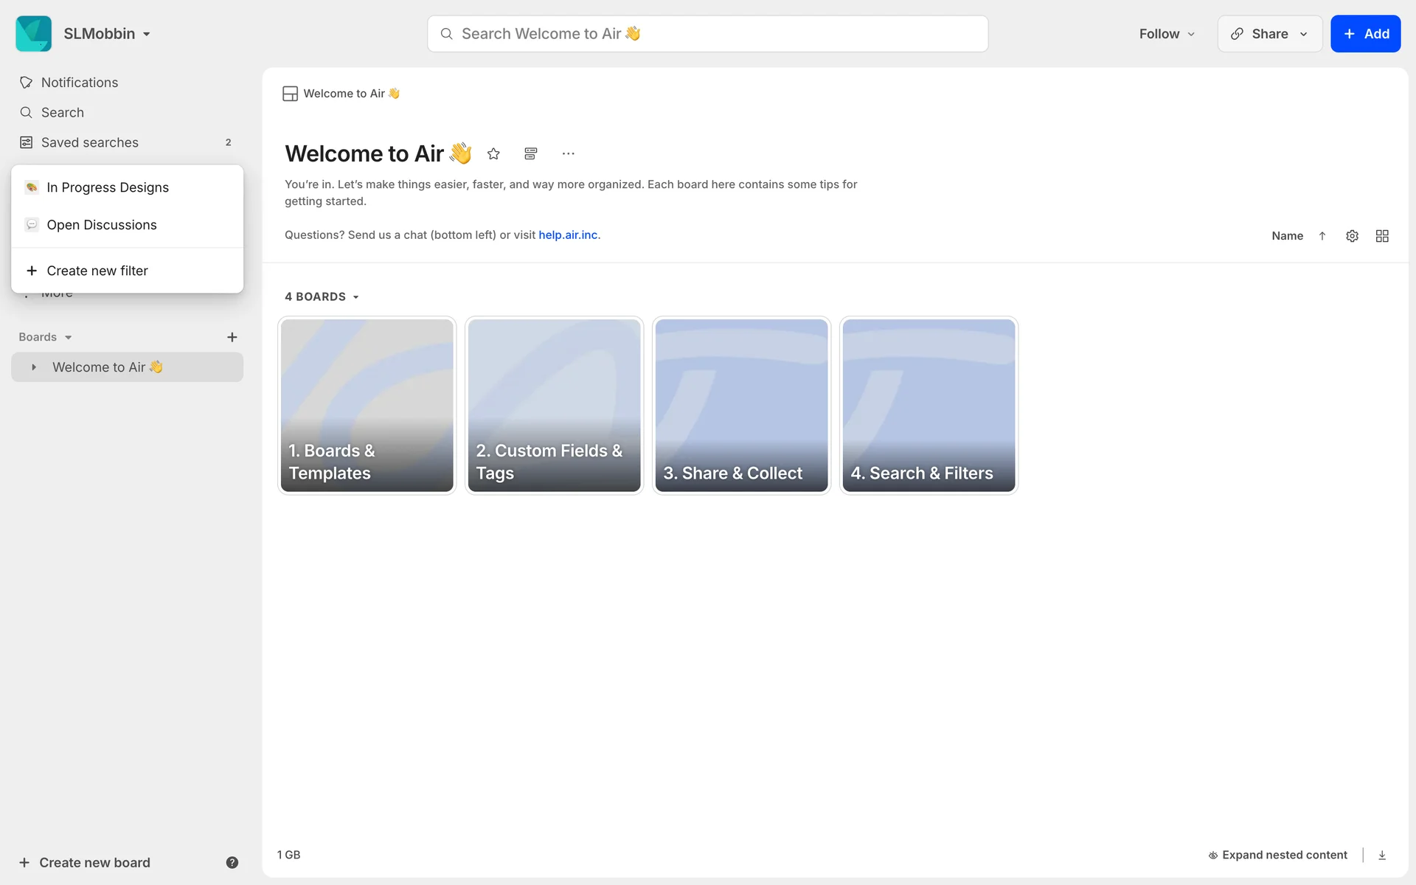
Task: Click the blue Add button
Action: coord(1365,34)
